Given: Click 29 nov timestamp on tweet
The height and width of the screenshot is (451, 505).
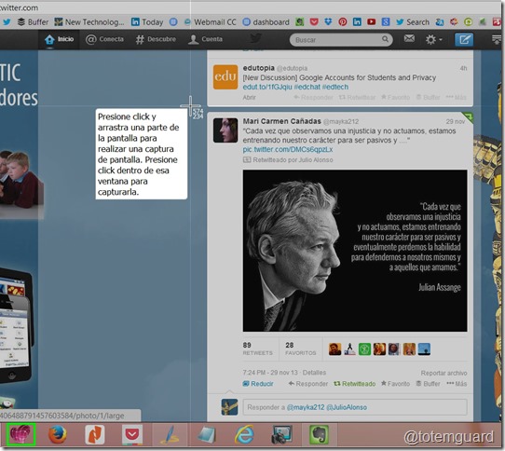Looking at the screenshot, I should click(x=455, y=121).
